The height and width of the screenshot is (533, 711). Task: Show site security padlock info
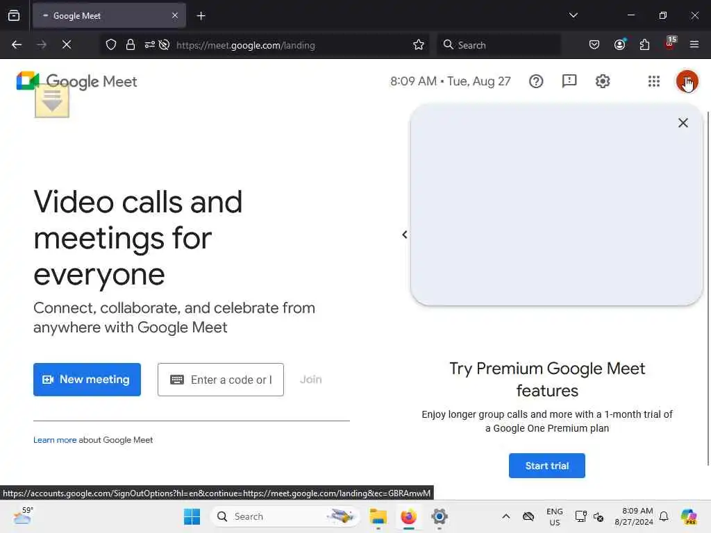[x=130, y=45]
